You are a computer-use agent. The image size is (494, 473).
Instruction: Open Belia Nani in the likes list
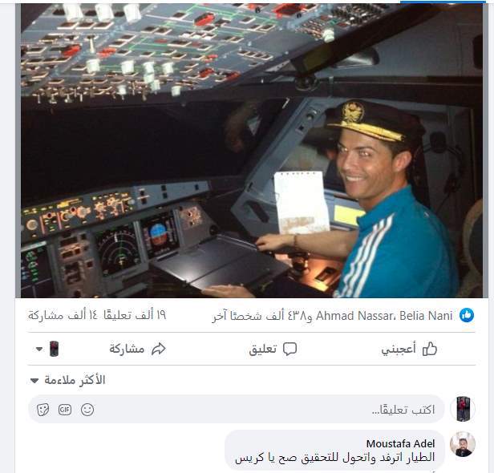426,316
